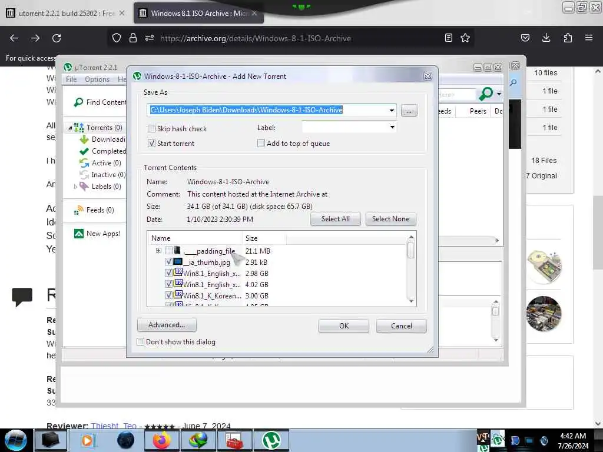Click Firefox back arrow icon

[x=14, y=38]
